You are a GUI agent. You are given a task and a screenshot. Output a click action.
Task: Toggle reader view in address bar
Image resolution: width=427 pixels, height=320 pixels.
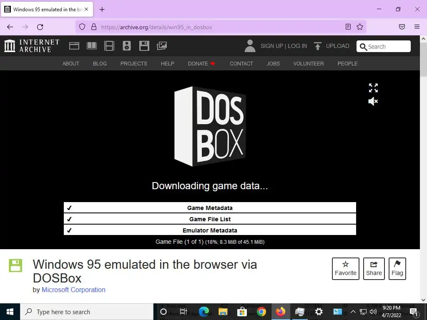[348, 27]
